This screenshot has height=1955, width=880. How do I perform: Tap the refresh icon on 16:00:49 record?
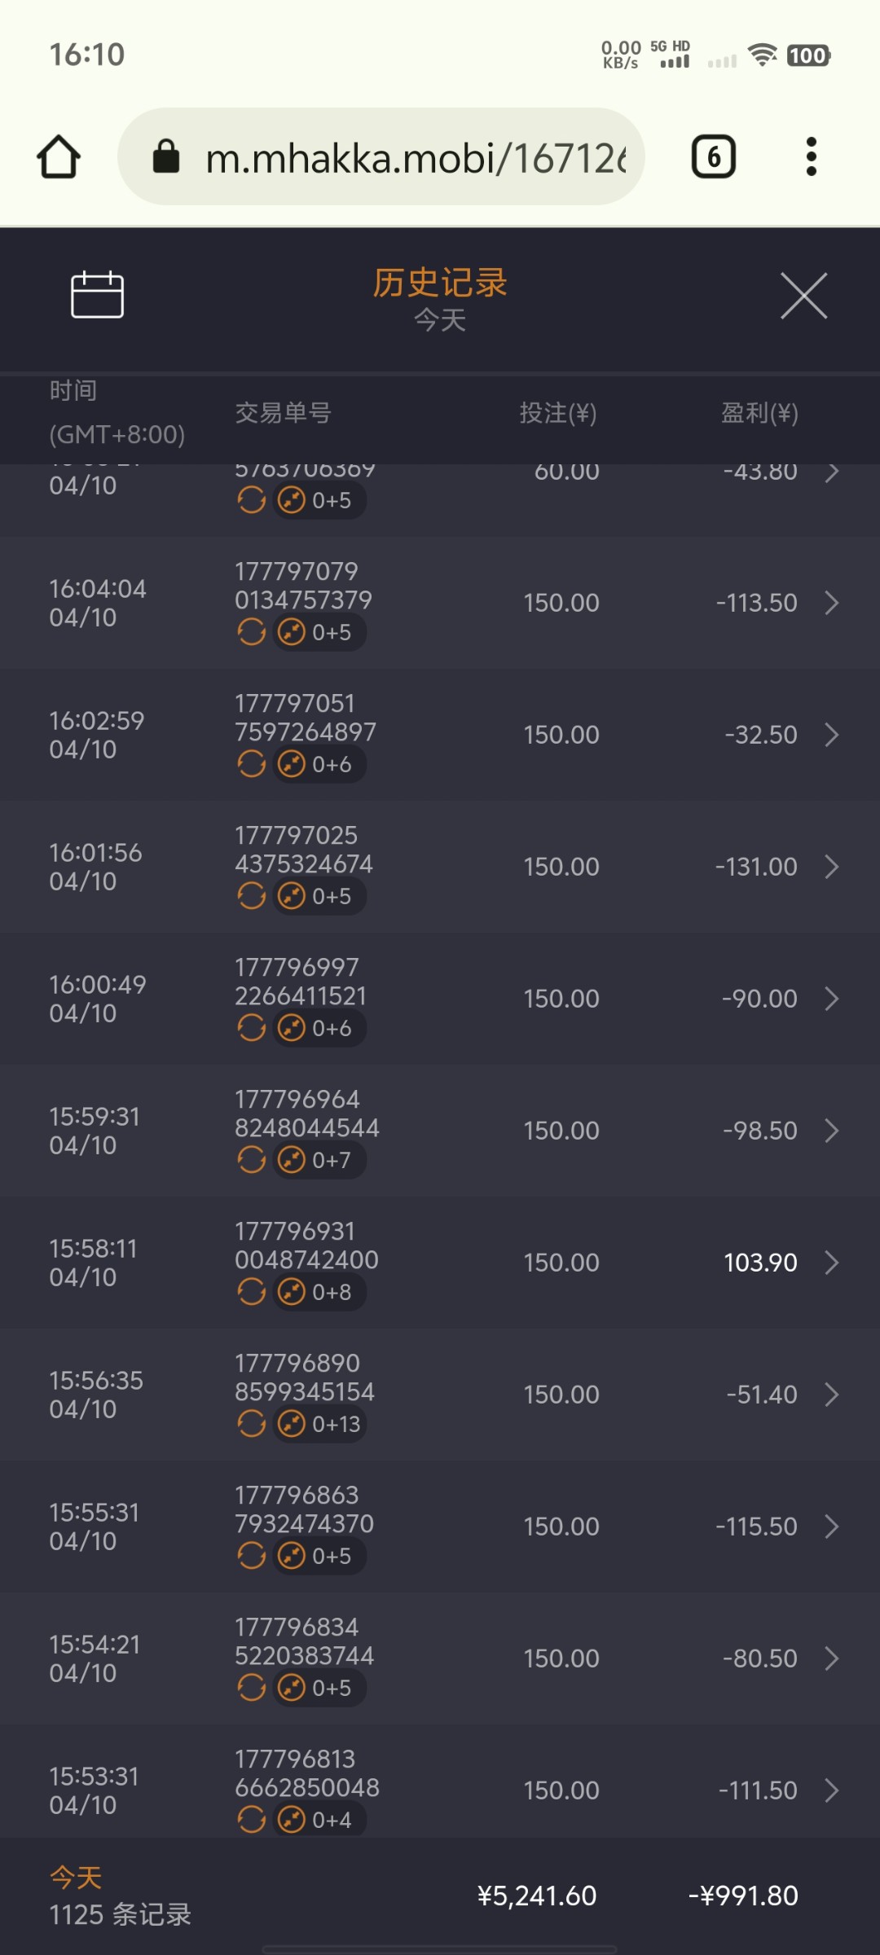[x=252, y=1028]
